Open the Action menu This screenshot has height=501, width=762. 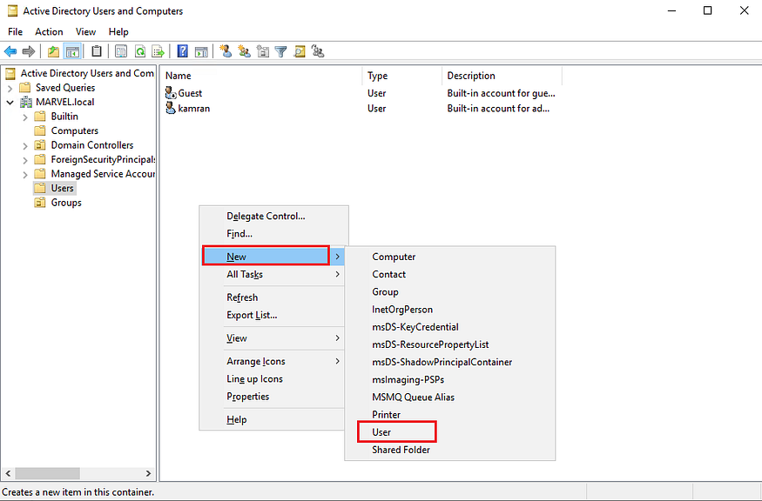(49, 31)
